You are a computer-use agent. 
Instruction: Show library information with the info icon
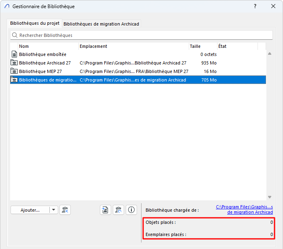coord(131,210)
